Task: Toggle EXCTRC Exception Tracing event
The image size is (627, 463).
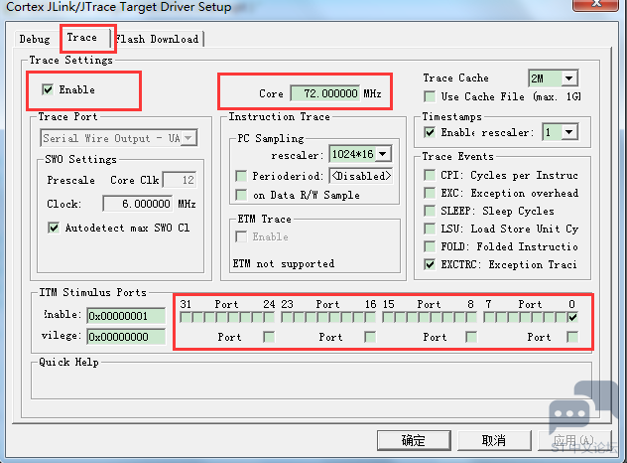Action: (430, 264)
